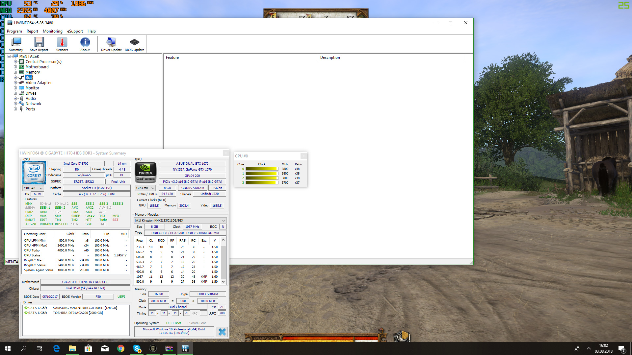Open the eSupport menu
632x355 pixels.
tap(75, 31)
